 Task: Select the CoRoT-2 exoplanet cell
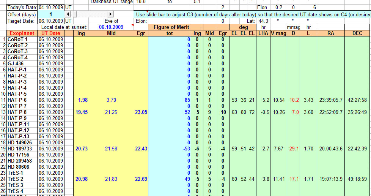[x=22, y=45]
